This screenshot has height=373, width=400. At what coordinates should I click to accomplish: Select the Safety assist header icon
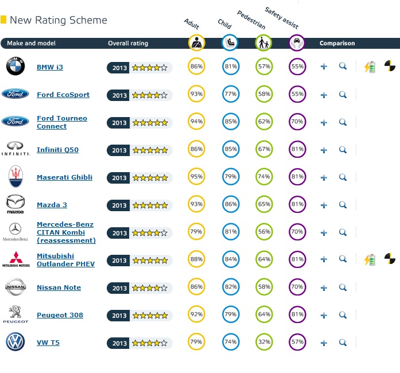(x=297, y=42)
